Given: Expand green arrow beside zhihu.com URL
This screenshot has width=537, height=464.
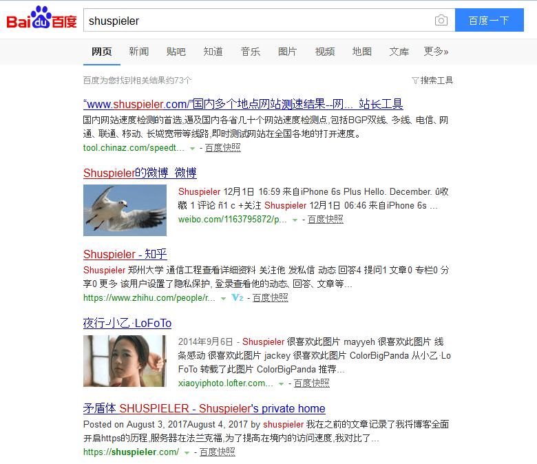Looking at the screenshot, I should click(x=222, y=299).
